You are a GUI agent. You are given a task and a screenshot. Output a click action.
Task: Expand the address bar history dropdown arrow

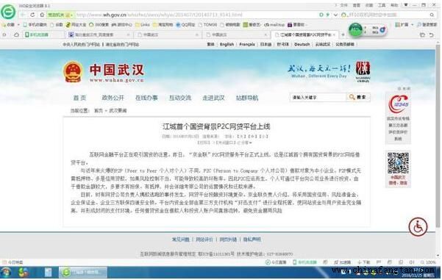tap(335, 15)
